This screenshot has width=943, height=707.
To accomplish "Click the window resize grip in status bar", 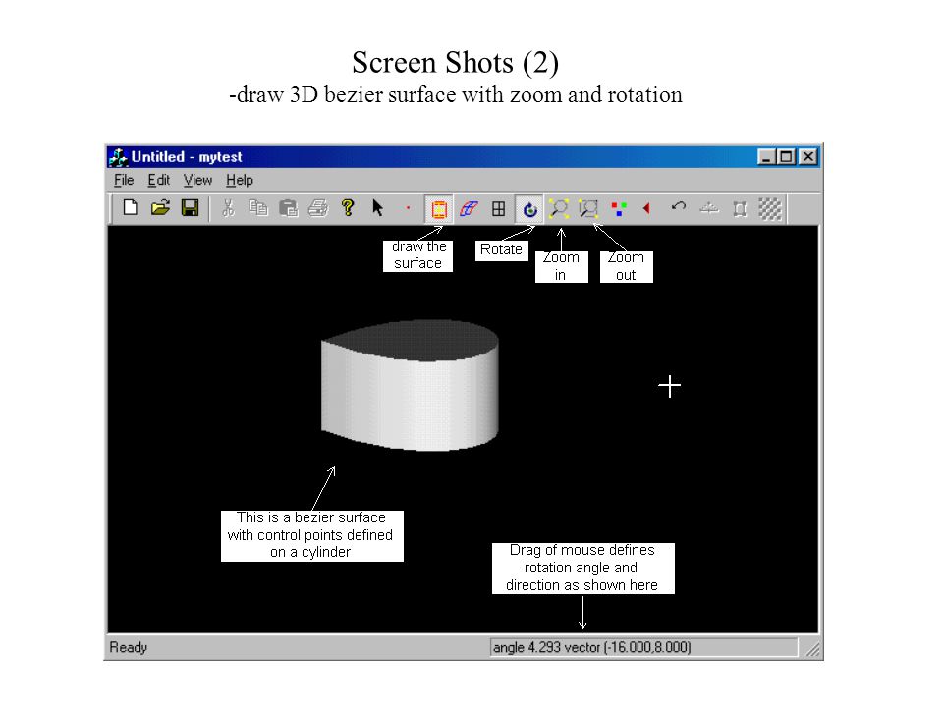I will [x=812, y=649].
